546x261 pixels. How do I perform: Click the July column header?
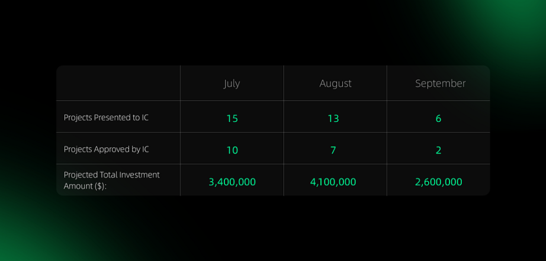(x=232, y=83)
